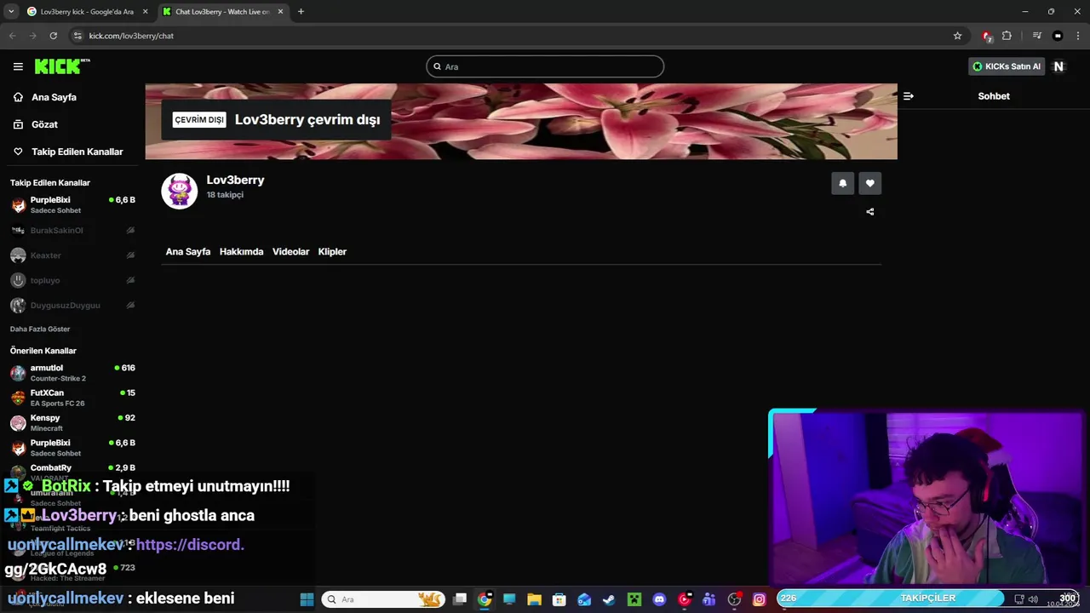Open Instagram from the taskbar

point(760,599)
